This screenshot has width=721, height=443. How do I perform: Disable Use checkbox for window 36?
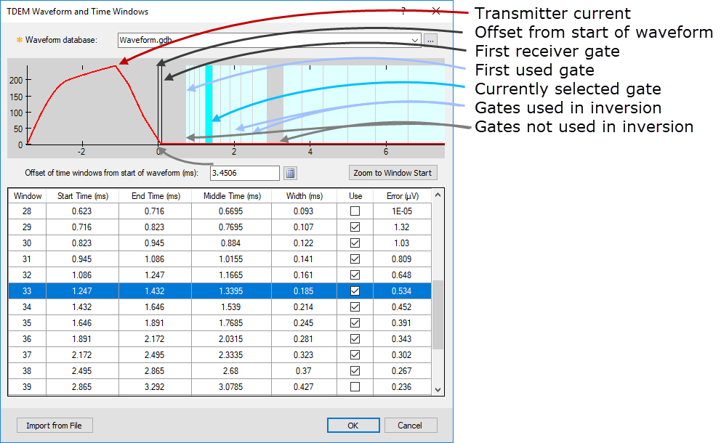click(x=355, y=338)
